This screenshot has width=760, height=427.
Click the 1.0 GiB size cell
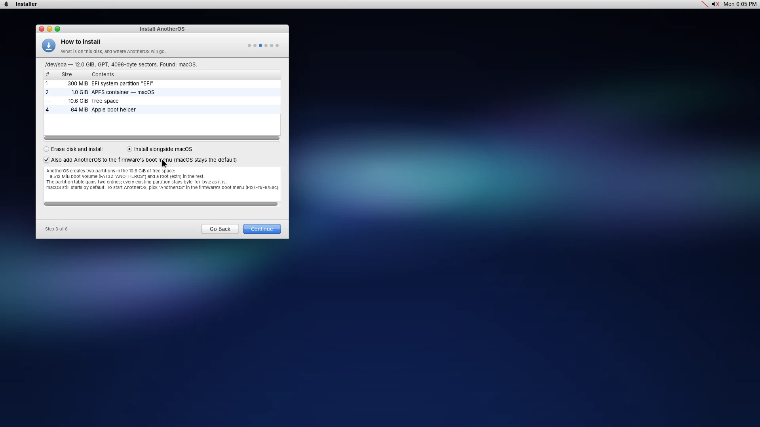tap(80, 92)
